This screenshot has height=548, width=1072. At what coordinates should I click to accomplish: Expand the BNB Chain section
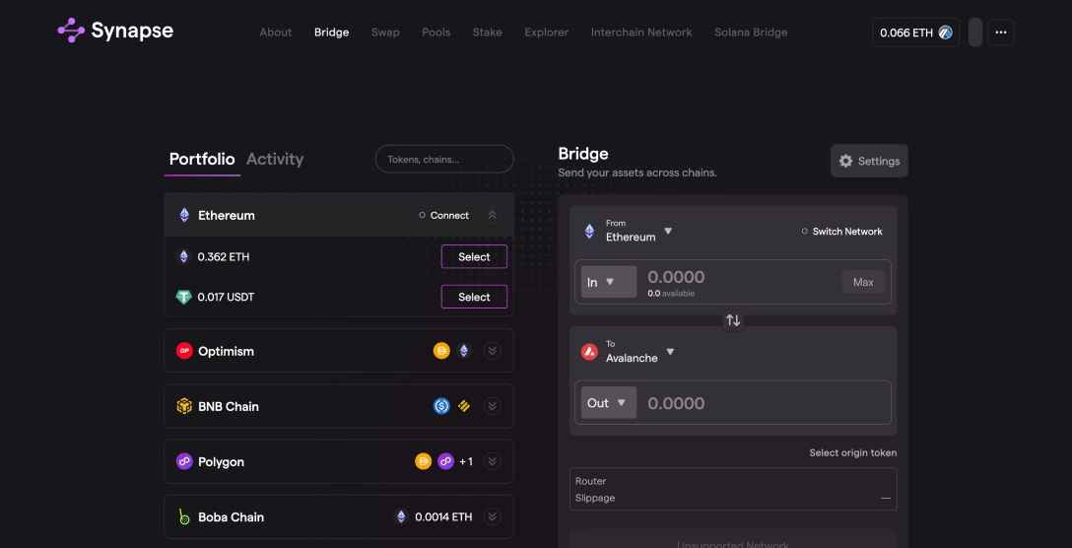tap(492, 406)
